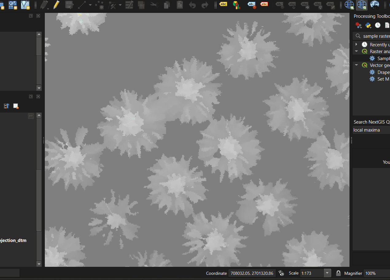This screenshot has height=280, width=390.
Task: Expand the Recently used group
Action: coord(356,44)
